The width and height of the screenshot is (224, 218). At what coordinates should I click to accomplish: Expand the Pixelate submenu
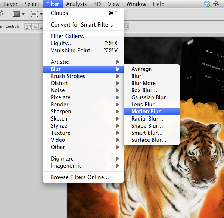tap(83, 97)
